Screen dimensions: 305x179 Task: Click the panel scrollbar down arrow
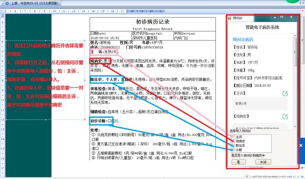[x=295, y=126]
